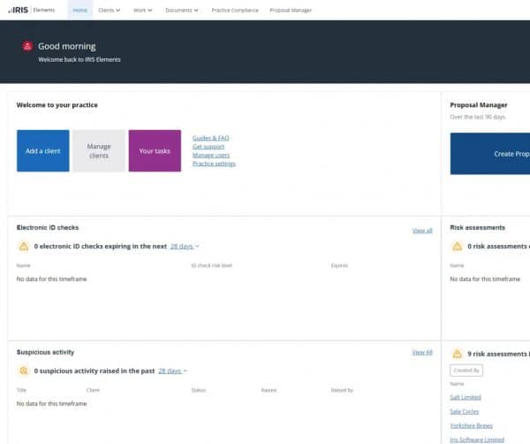Expand the Documents menu

[182, 10]
